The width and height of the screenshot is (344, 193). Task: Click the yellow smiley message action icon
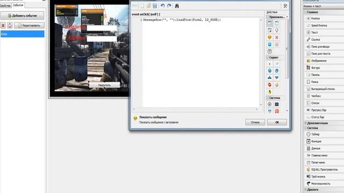(270, 38)
